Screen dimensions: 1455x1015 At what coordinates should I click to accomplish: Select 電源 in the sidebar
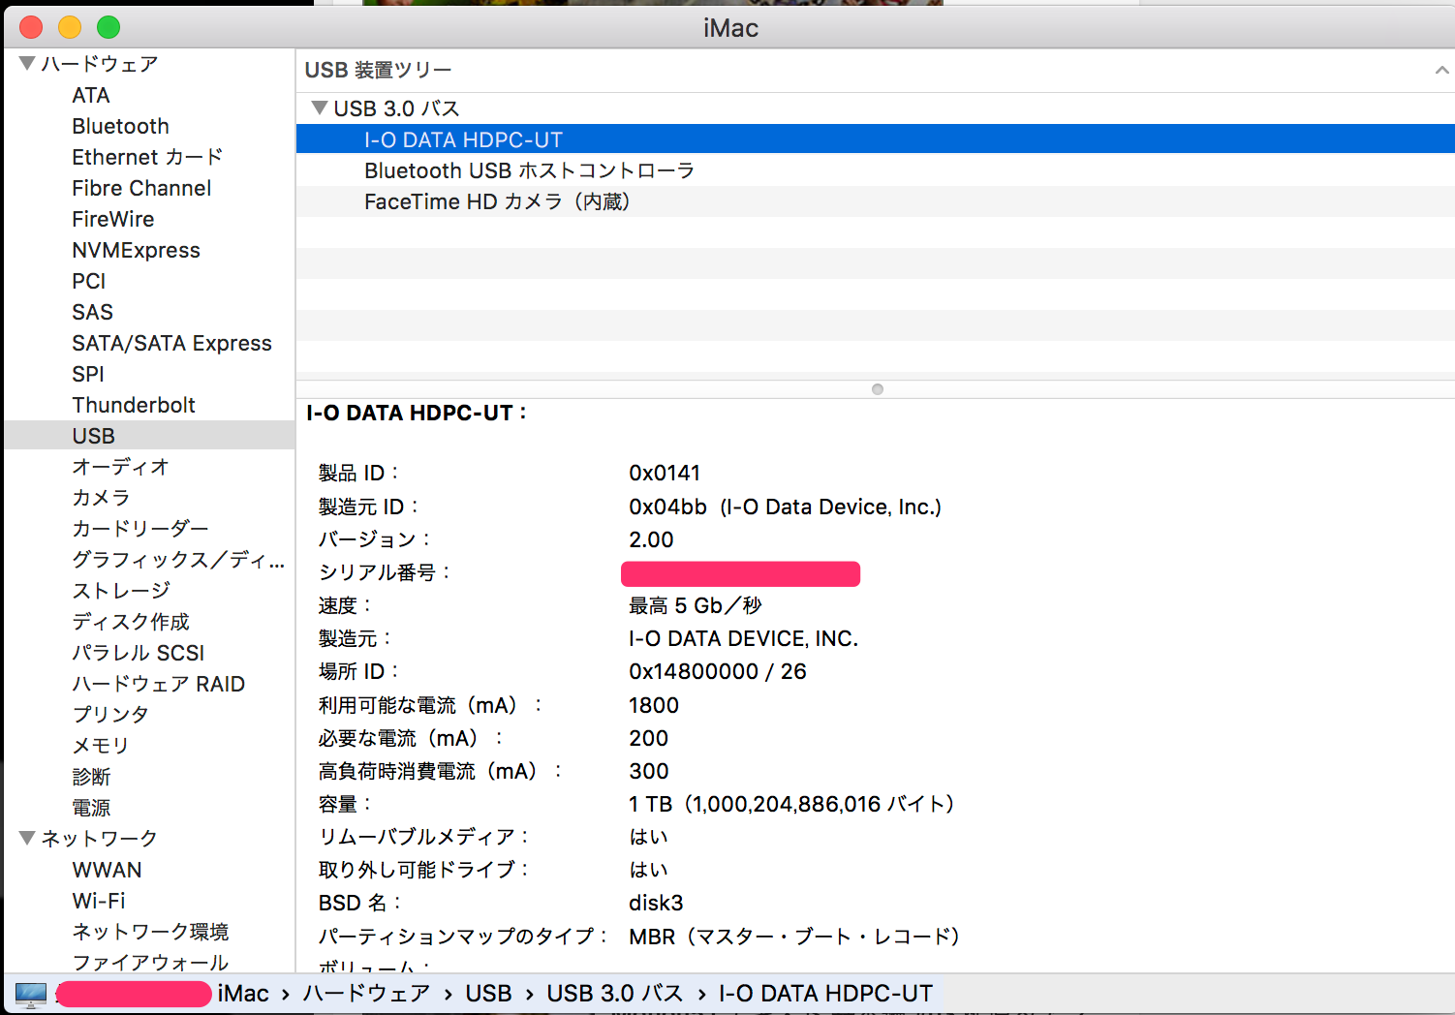[91, 808]
